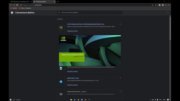Reload the downloads page
Viewport: 180px width, 101px height.
(x=17, y=5)
